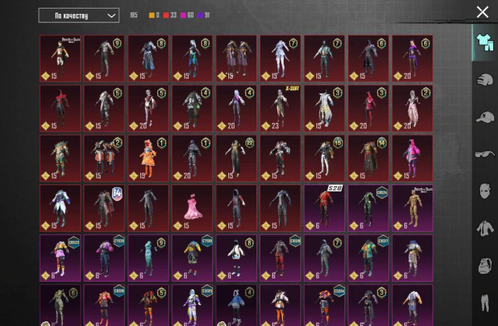
Task: Select the pink gown outfit
Action: pyautogui.click(x=192, y=208)
